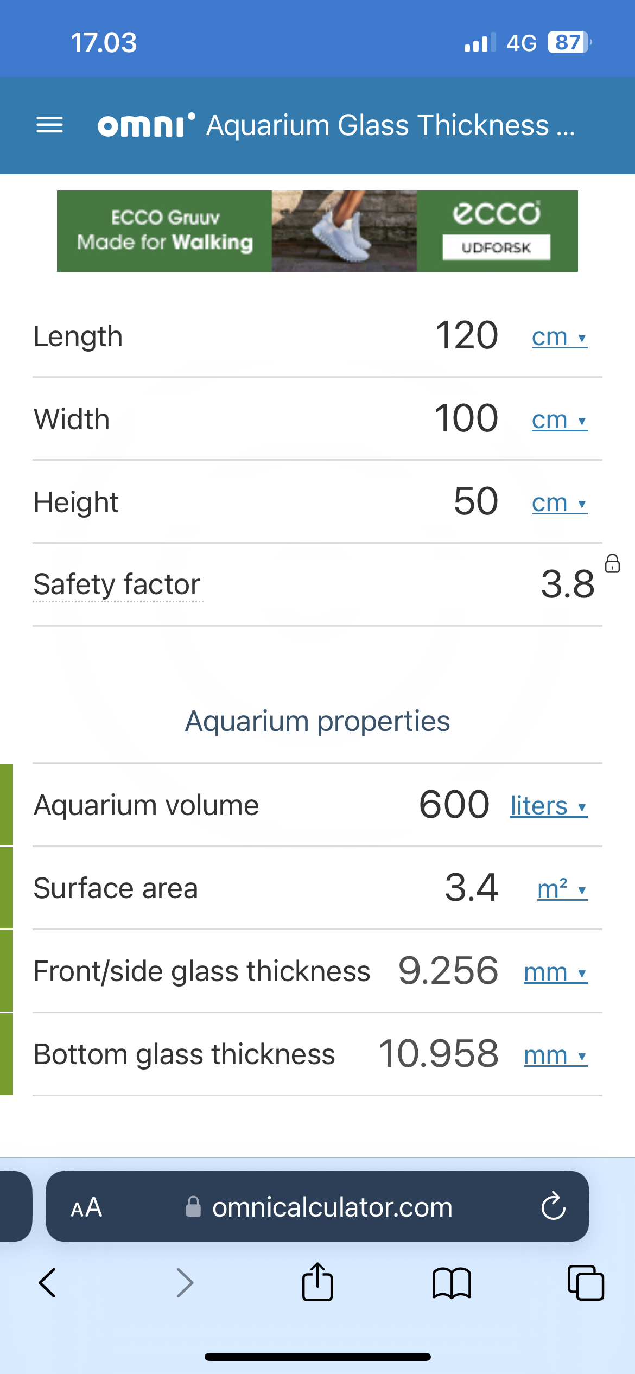Select Aquarium volume liters unit dropdown
Screen dimensions: 635x1374
548,806
